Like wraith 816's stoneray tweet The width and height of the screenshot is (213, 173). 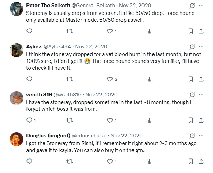(x=110, y=120)
